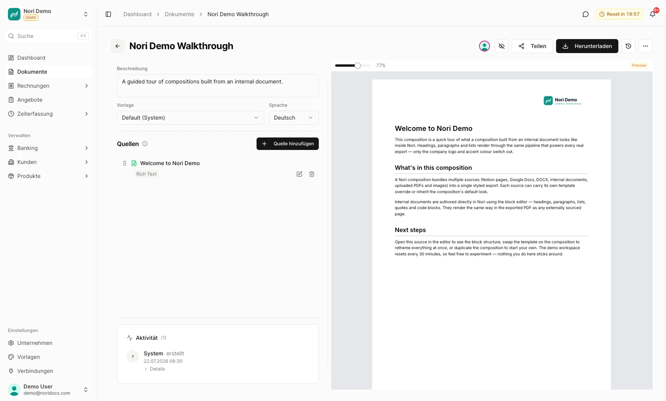Expand Produkte submenu chevron

click(x=86, y=176)
